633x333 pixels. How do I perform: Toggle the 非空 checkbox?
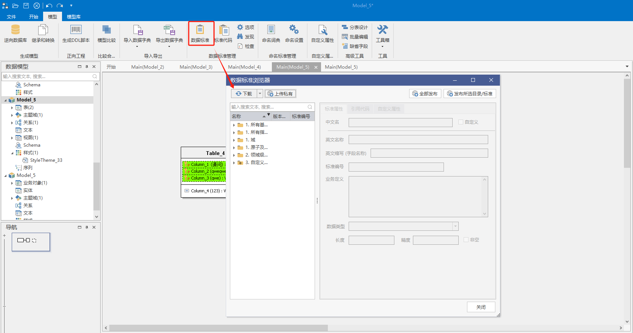(466, 239)
